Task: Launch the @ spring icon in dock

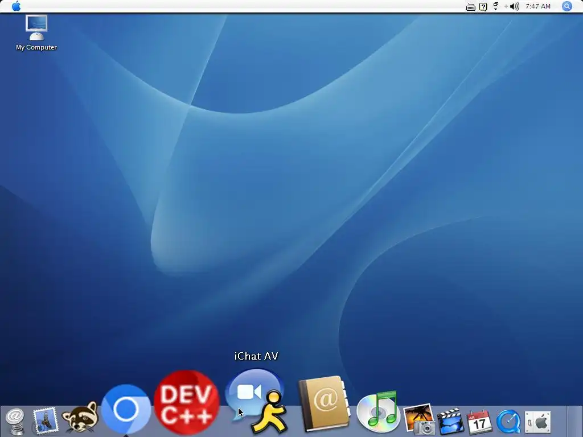Action: click(x=15, y=422)
